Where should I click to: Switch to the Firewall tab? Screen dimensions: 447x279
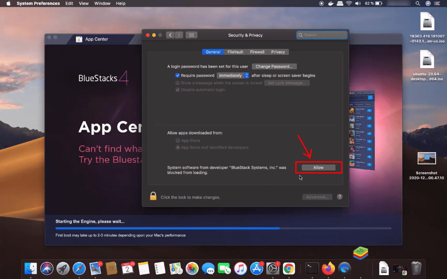pos(257,52)
